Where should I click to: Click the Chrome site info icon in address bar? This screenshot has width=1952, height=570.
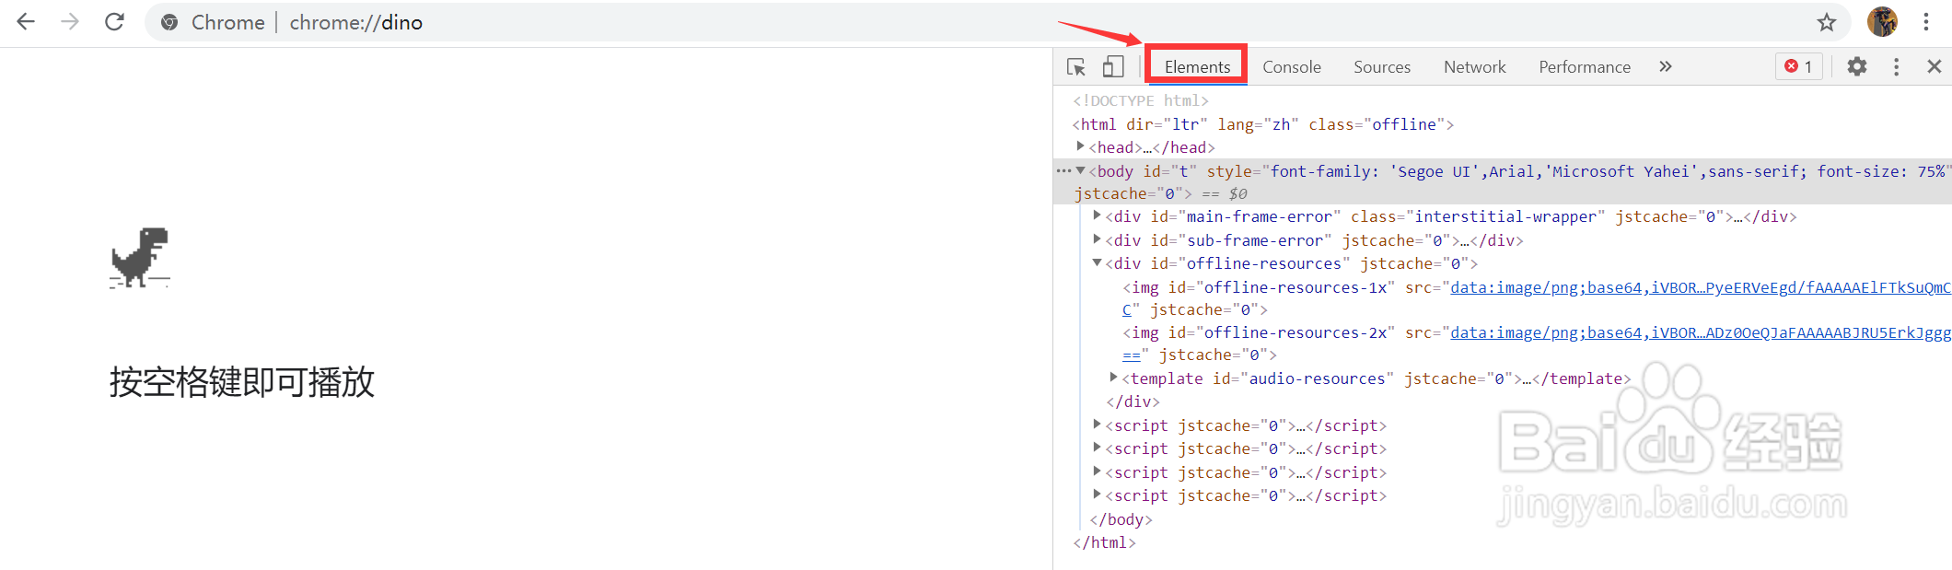click(x=169, y=22)
